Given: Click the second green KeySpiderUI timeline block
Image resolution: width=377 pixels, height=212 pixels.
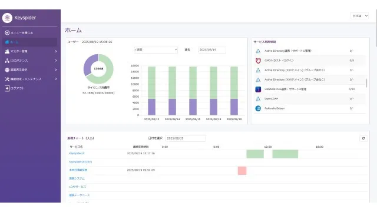Looking at the screenshot, I should point(285,154).
